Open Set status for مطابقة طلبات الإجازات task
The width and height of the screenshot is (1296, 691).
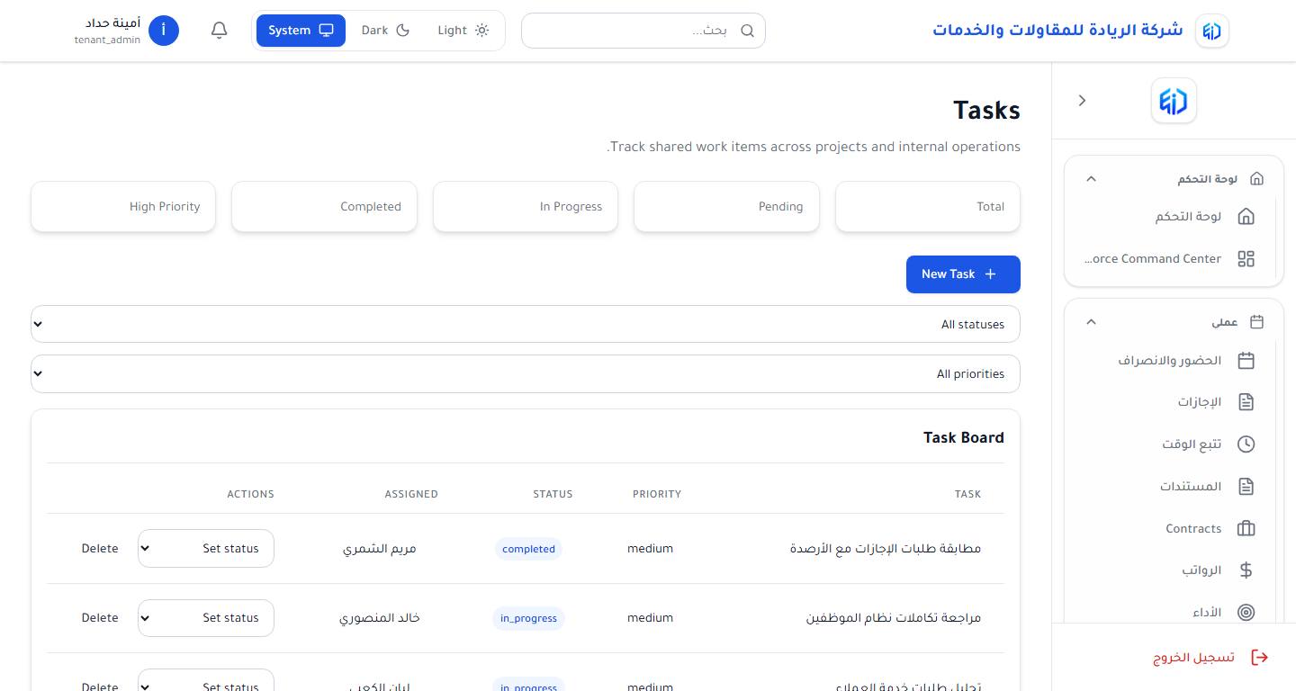coord(206,549)
